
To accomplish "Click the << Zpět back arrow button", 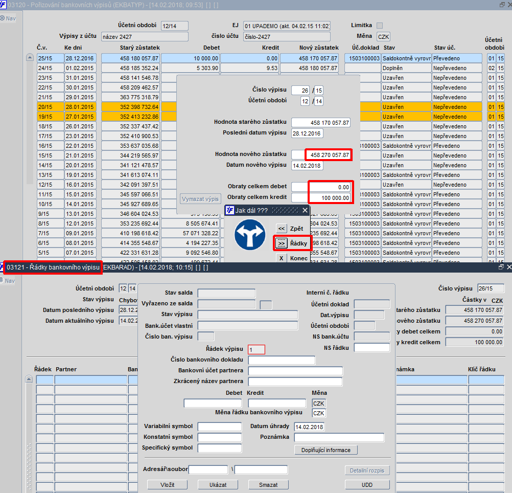I will pyautogui.click(x=282, y=229).
